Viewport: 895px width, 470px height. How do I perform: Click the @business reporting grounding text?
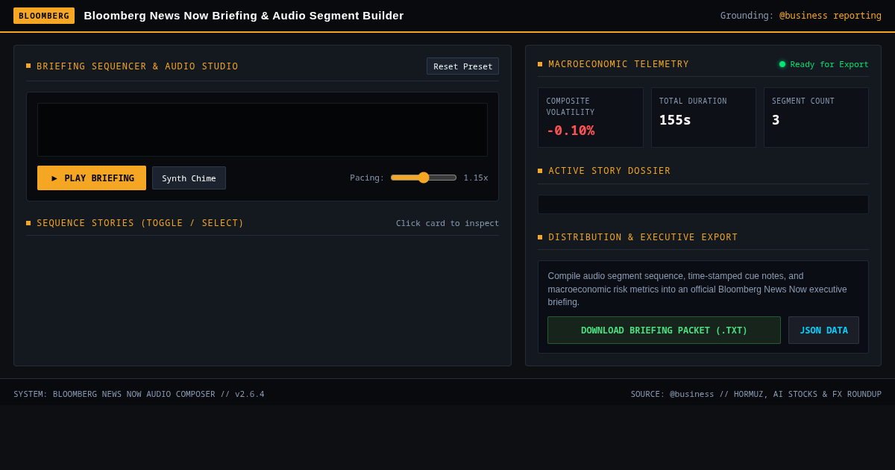pos(830,16)
